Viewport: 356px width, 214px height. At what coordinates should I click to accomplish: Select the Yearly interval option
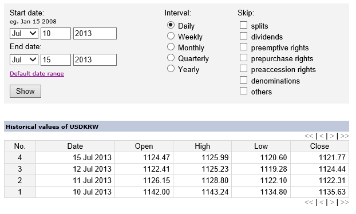pyautogui.click(x=171, y=69)
